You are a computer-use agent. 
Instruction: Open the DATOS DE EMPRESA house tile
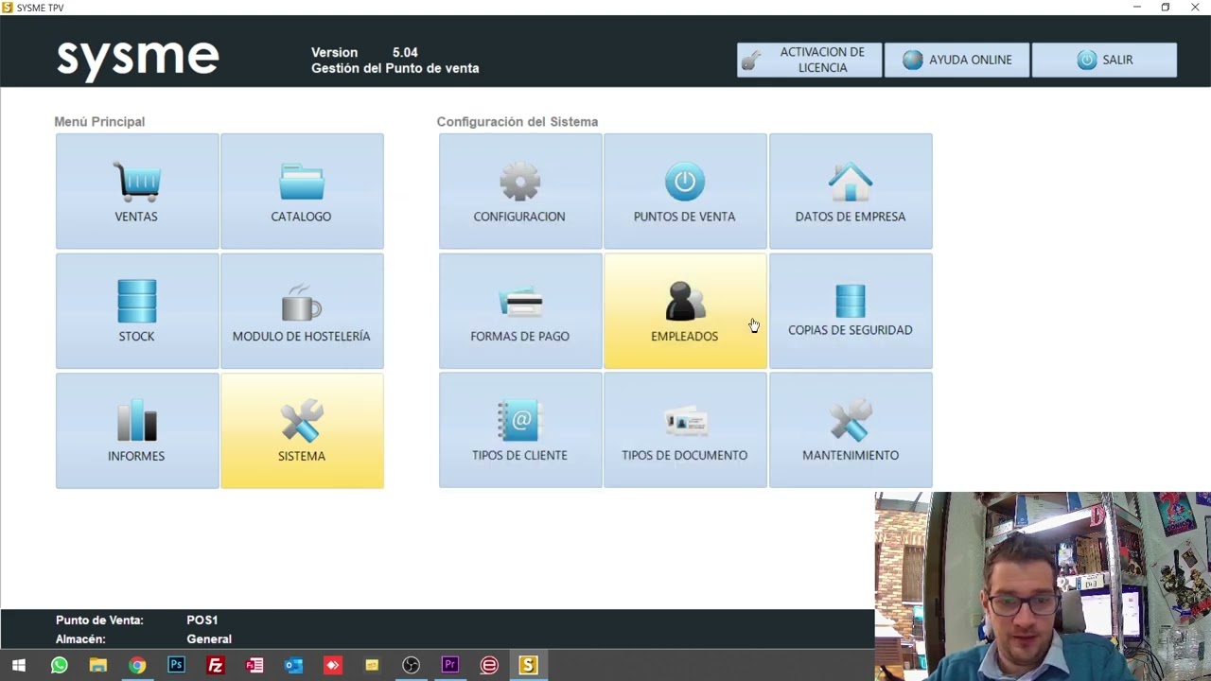click(x=851, y=191)
